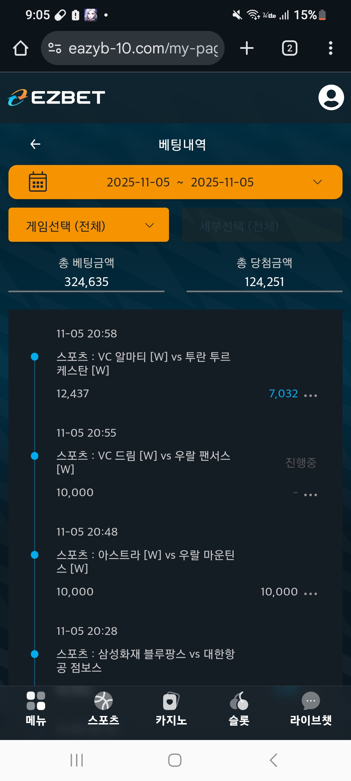The image size is (351, 781).
Task: Click the address bar URL field
Action: [x=143, y=48]
